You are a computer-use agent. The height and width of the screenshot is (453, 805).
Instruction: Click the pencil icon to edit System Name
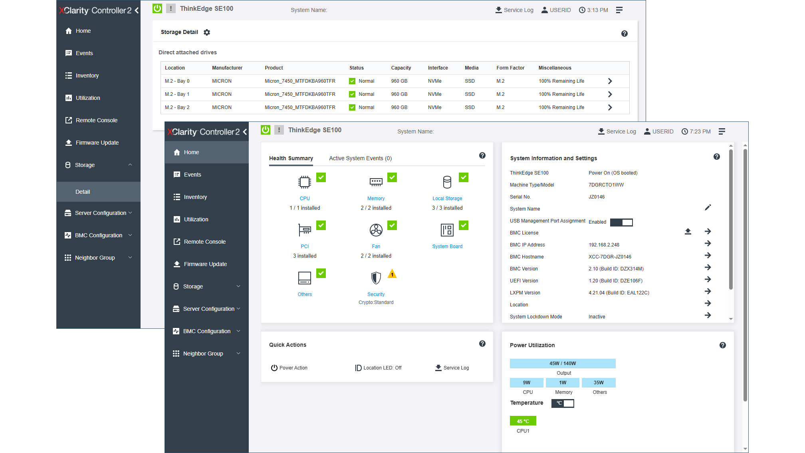click(x=708, y=207)
